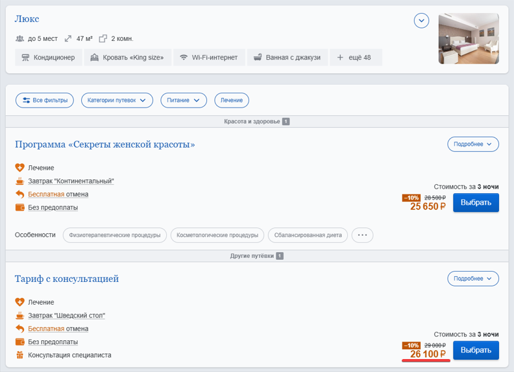Screen dimensions: 514x372
Task: Click the struck-through 28 500 ₽ old price
Action: click(x=435, y=198)
